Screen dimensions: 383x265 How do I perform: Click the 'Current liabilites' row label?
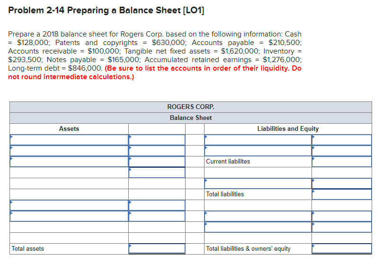click(228, 162)
